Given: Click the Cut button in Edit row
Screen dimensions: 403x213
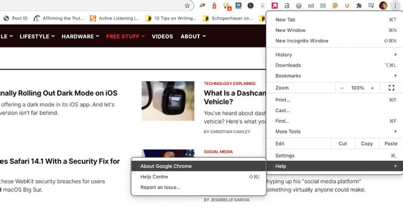Looking at the screenshot, I should (343, 144).
